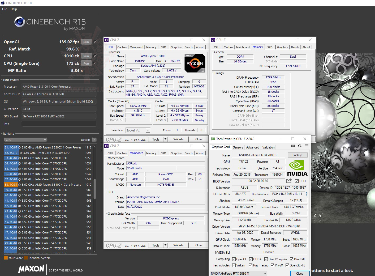Run the CPU benchmark
Image resolution: width=375 pixels, height=276 pixels.
tap(86, 56)
